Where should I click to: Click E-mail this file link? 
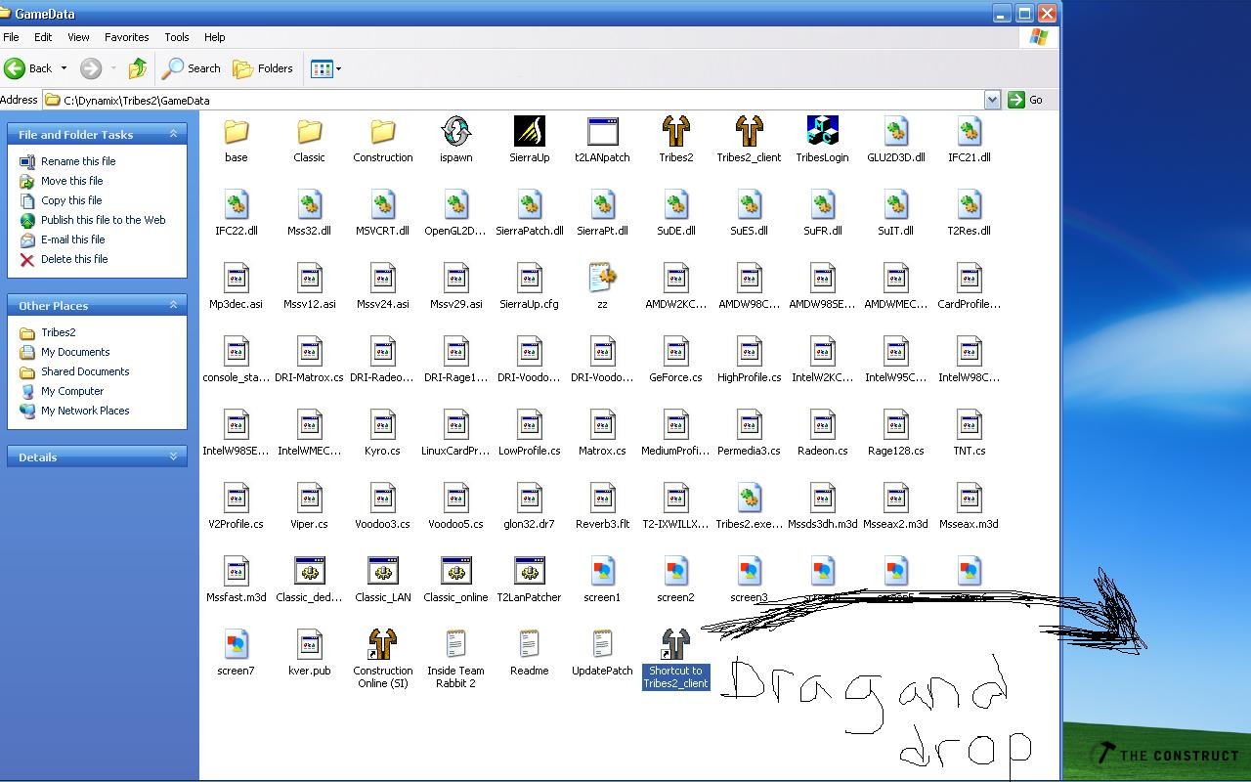tap(72, 239)
